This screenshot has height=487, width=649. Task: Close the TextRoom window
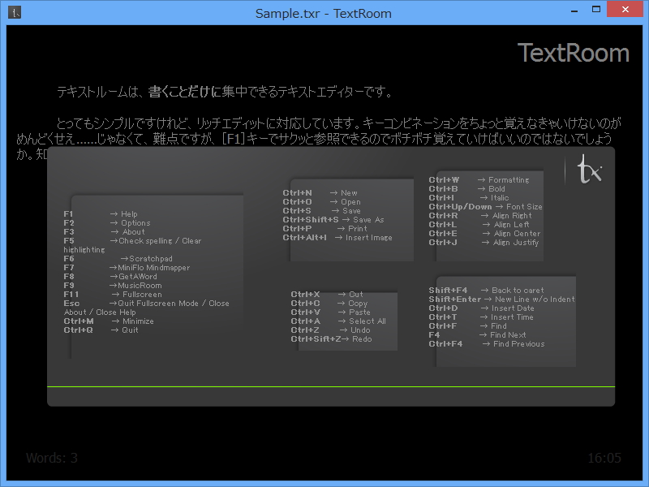click(625, 10)
